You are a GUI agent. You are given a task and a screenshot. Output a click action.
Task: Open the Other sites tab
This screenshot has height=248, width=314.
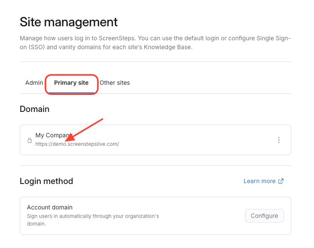click(115, 83)
